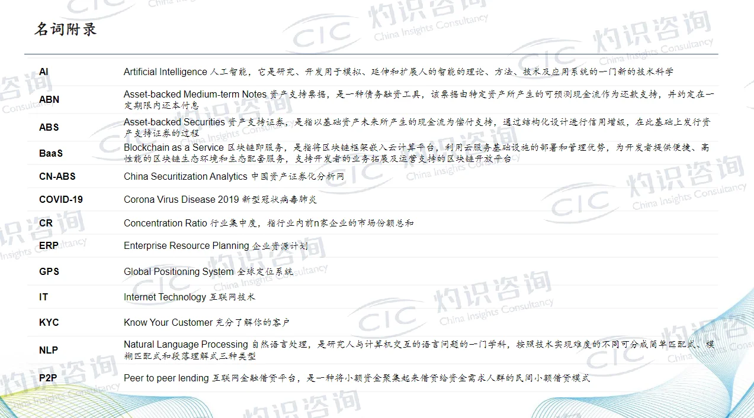Click the BaaS entry label
This screenshot has height=418, width=754.
pos(52,153)
